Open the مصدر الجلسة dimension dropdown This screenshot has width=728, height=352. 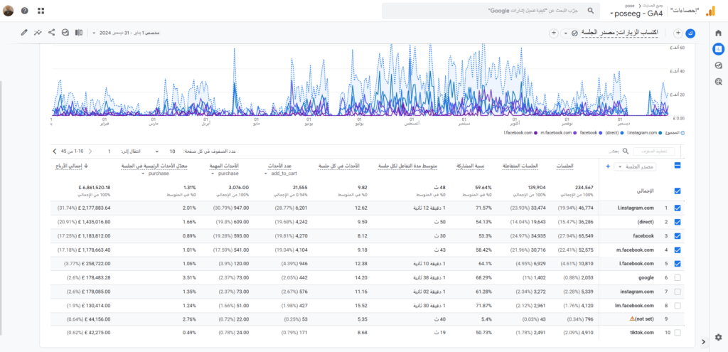[x=633, y=166]
